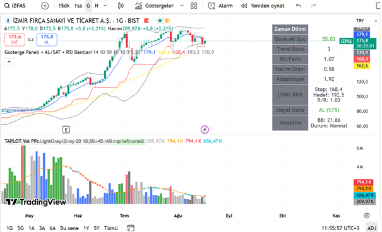Select the 5Y date range
The height and width of the screenshot is (232, 382).
pyautogui.click(x=97, y=228)
